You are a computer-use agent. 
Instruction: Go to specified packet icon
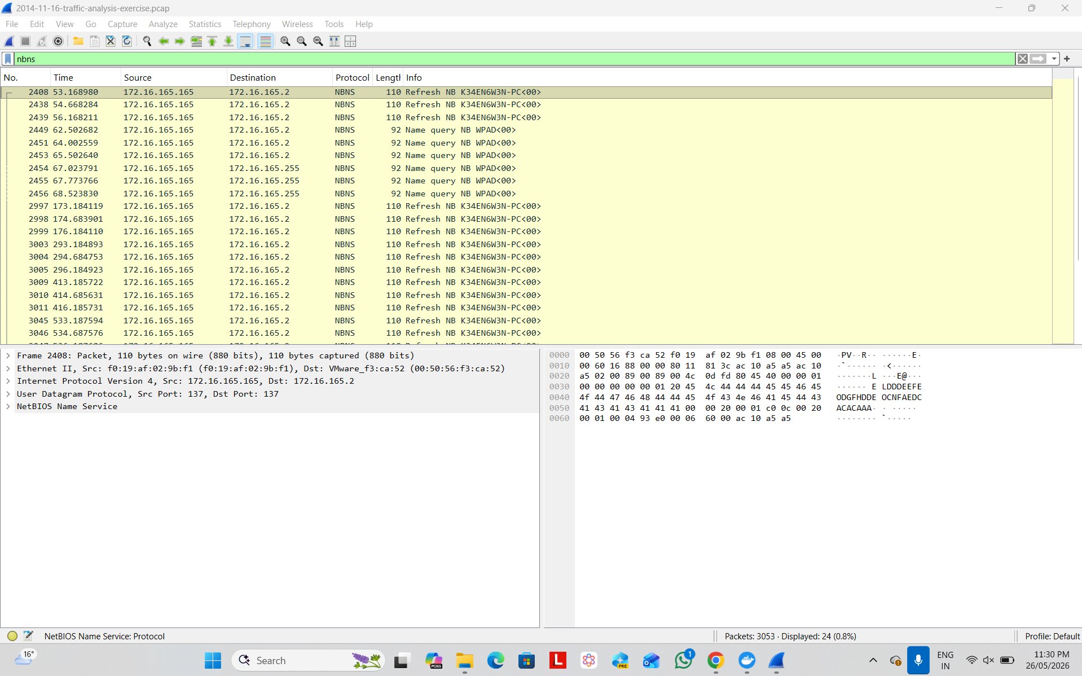(x=196, y=41)
